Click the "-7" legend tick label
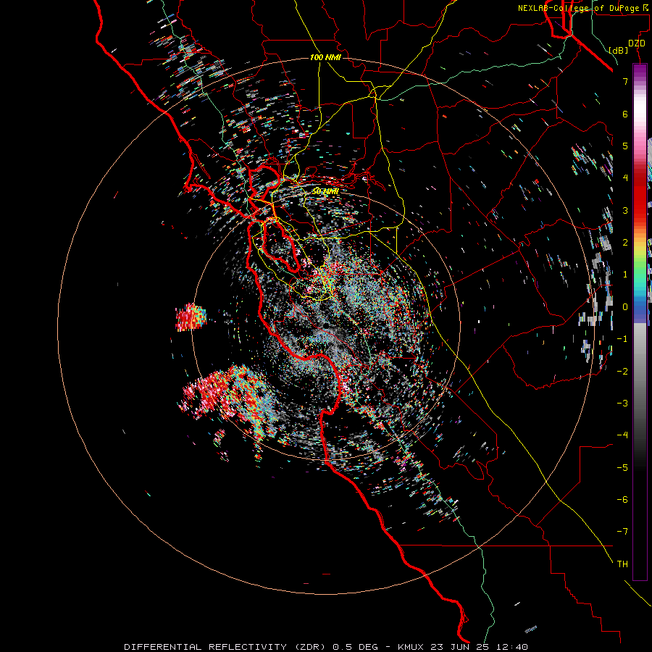 (x=622, y=532)
